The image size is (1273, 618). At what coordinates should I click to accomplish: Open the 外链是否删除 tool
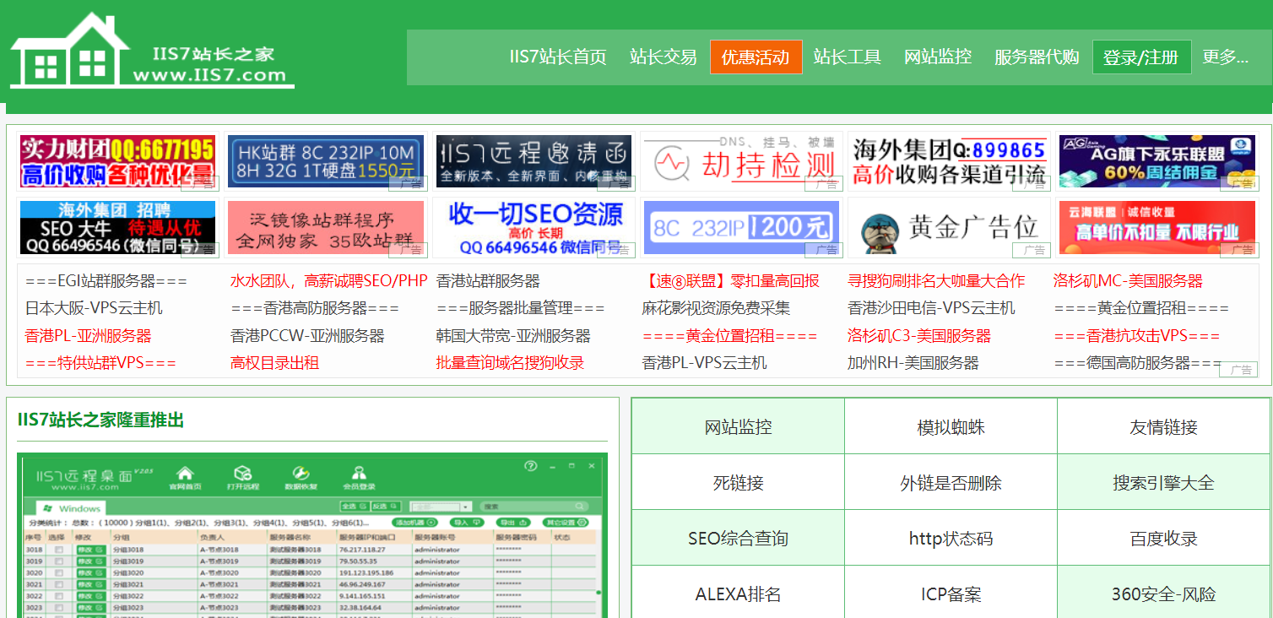click(951, 483)
